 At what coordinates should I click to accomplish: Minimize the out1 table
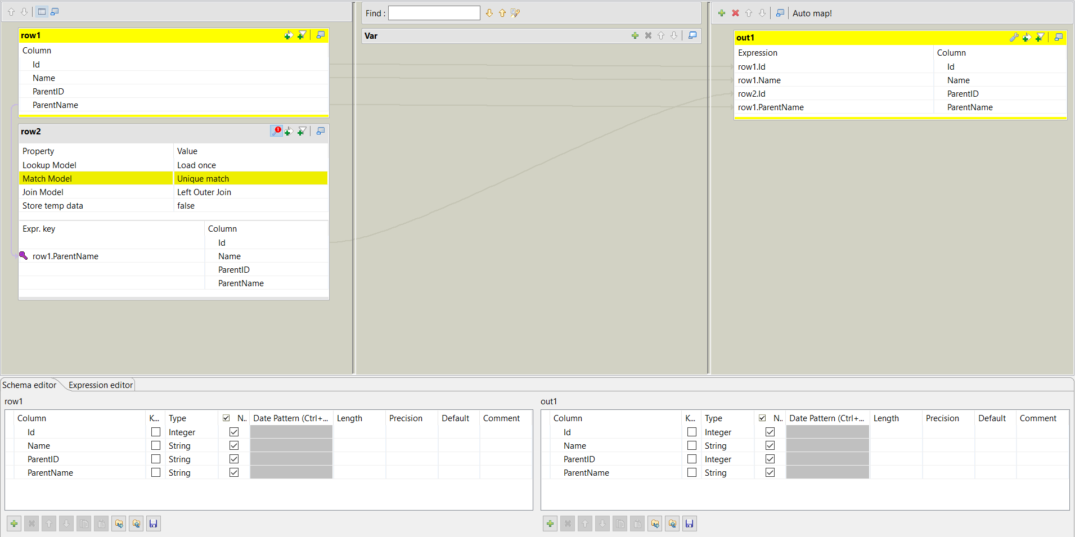click(1059, 37)
